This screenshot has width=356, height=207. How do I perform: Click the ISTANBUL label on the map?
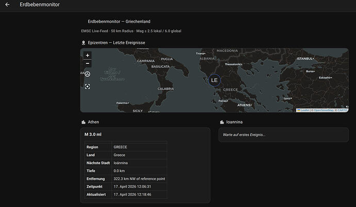305,59
